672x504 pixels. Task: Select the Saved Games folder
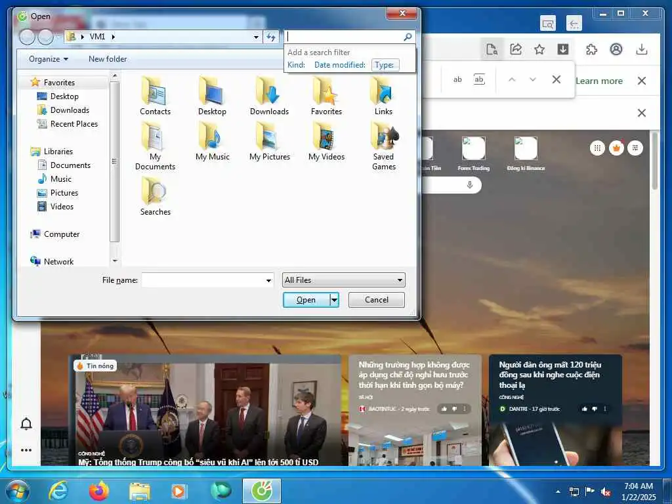[383, 146]
